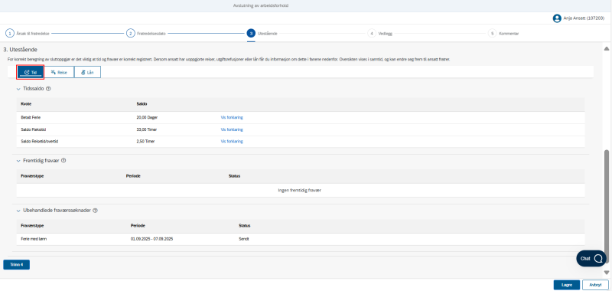Go to step 1 circle Årsak til fratredelse
612x291 pixels.
coord(10,34)
